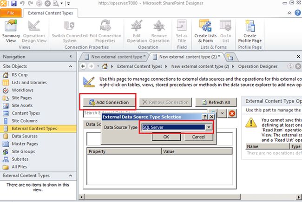The image size is (302, 202).
Task: Click the Add Connection button
Action: tap(109, 102)
